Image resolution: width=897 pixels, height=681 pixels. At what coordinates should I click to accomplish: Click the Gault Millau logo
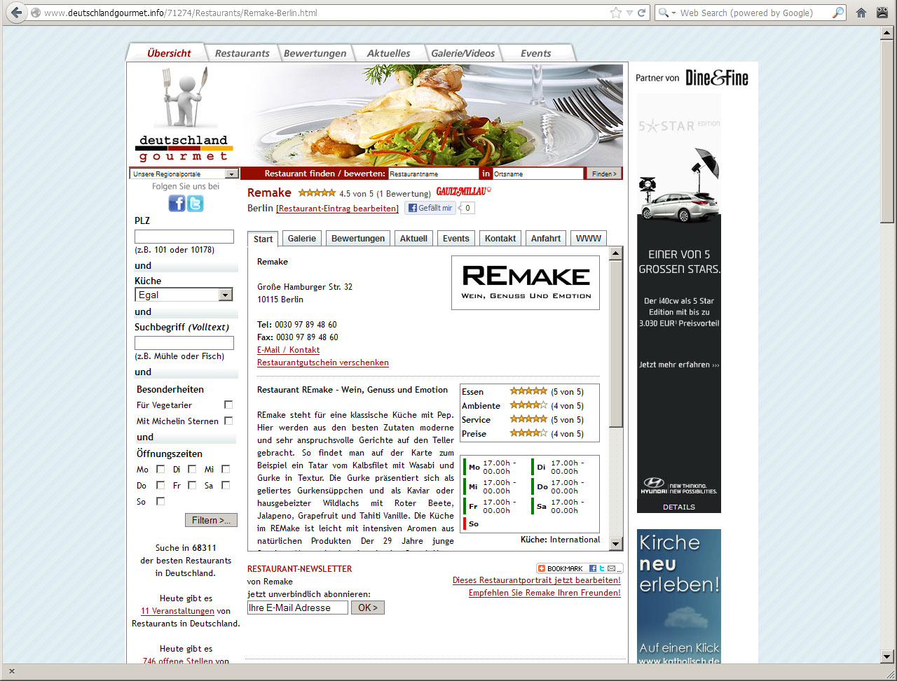tap(463, 192)
